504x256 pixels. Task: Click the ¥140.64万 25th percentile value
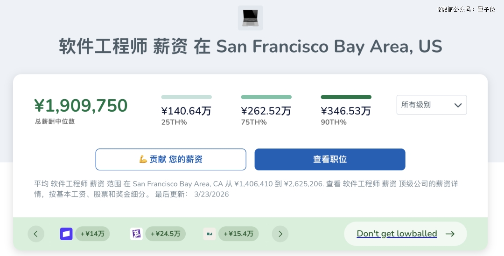(186, 111)
